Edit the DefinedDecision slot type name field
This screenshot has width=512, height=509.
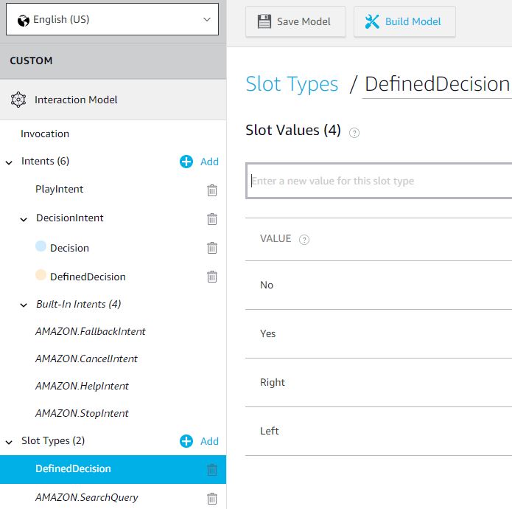pos(437,85)
